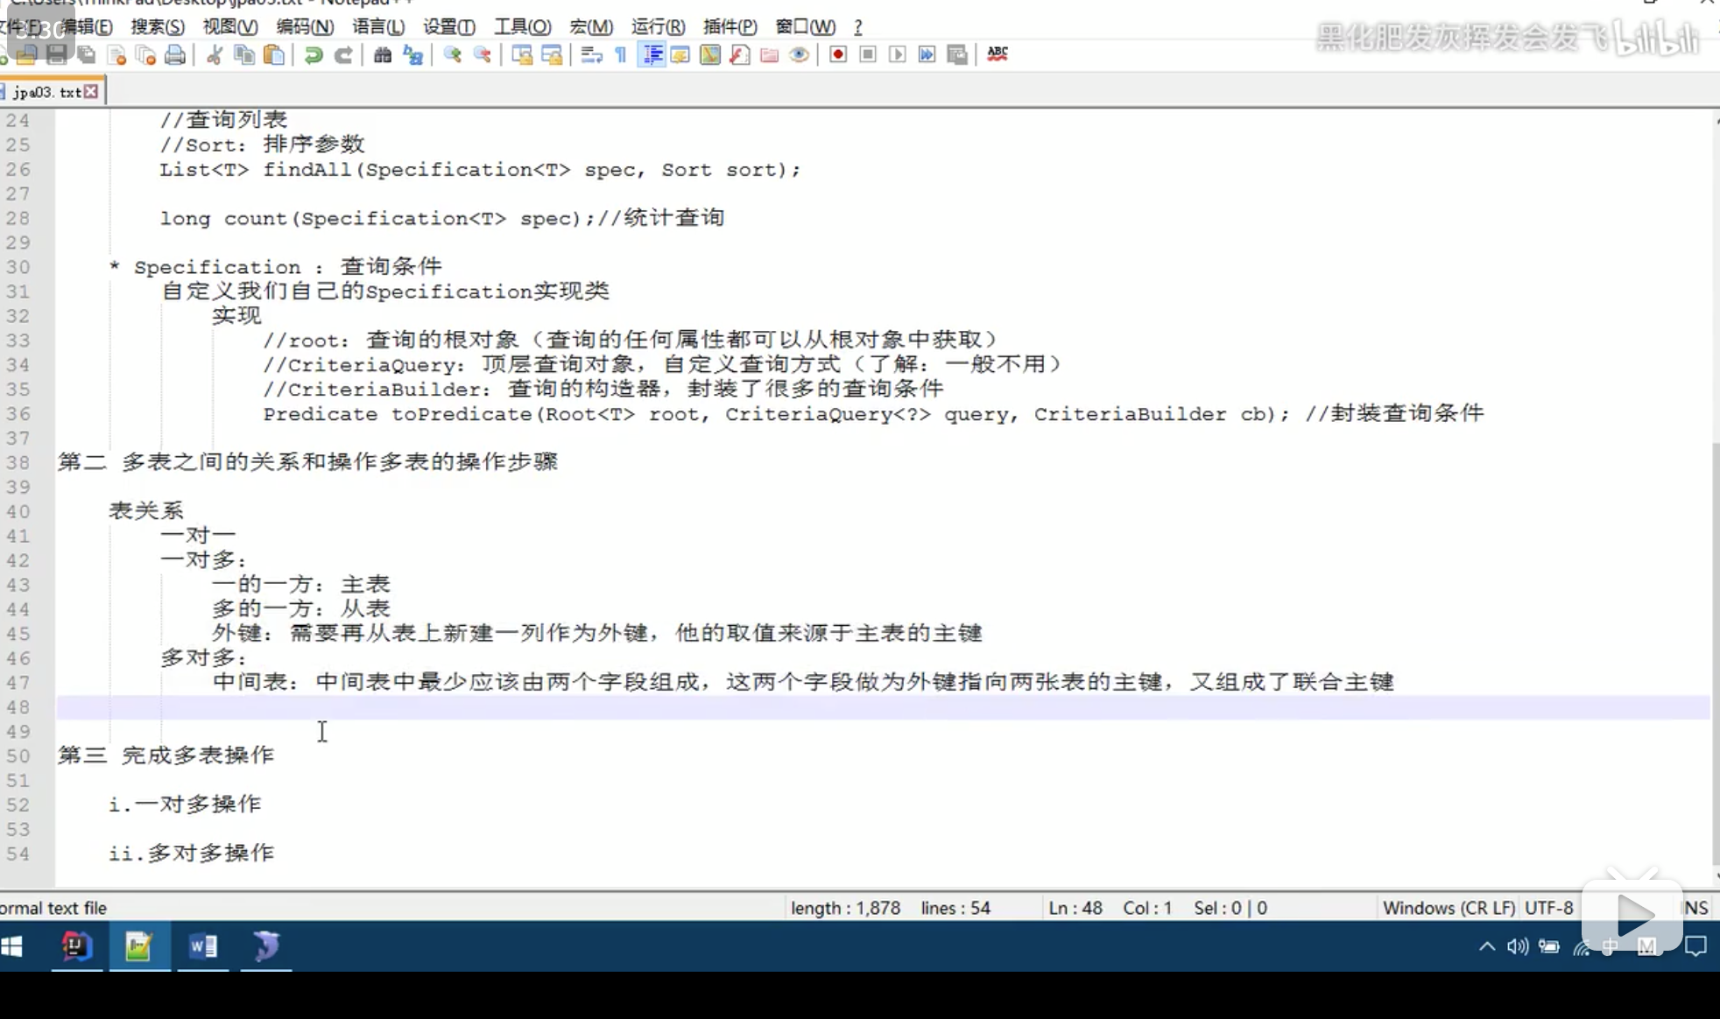This screenshot has width=1720, height=1019.
Task: Click the Save file toolbar icon
Action: [x=57, y=55]
